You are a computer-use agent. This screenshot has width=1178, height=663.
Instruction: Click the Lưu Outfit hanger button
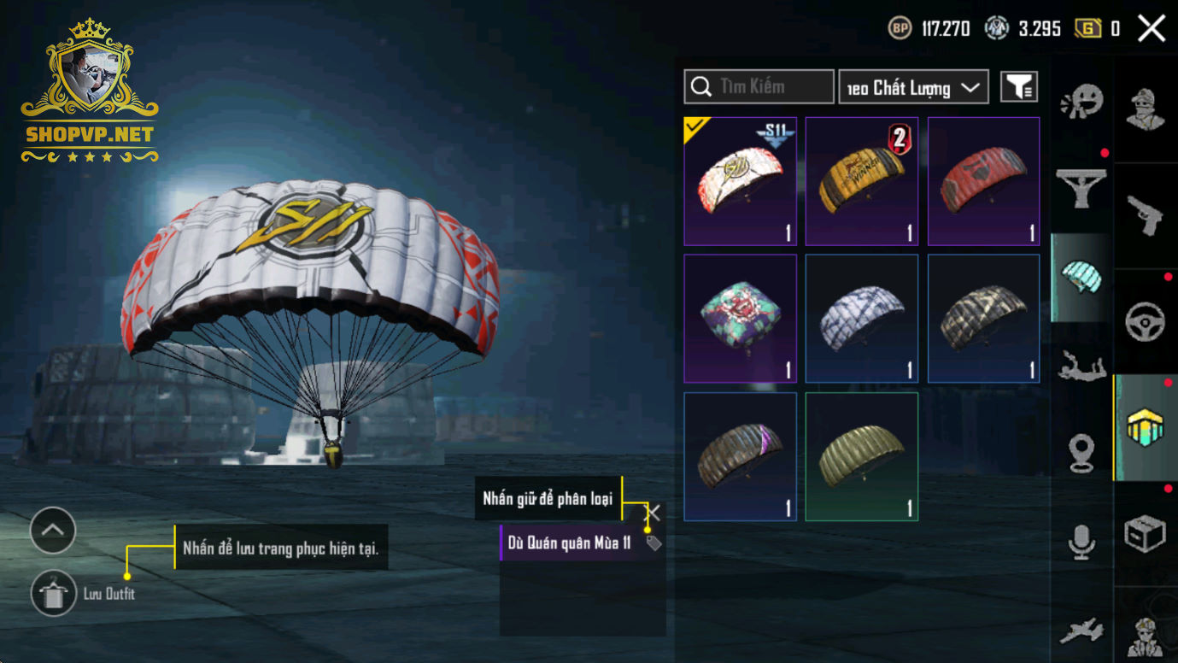coord(53,593)
